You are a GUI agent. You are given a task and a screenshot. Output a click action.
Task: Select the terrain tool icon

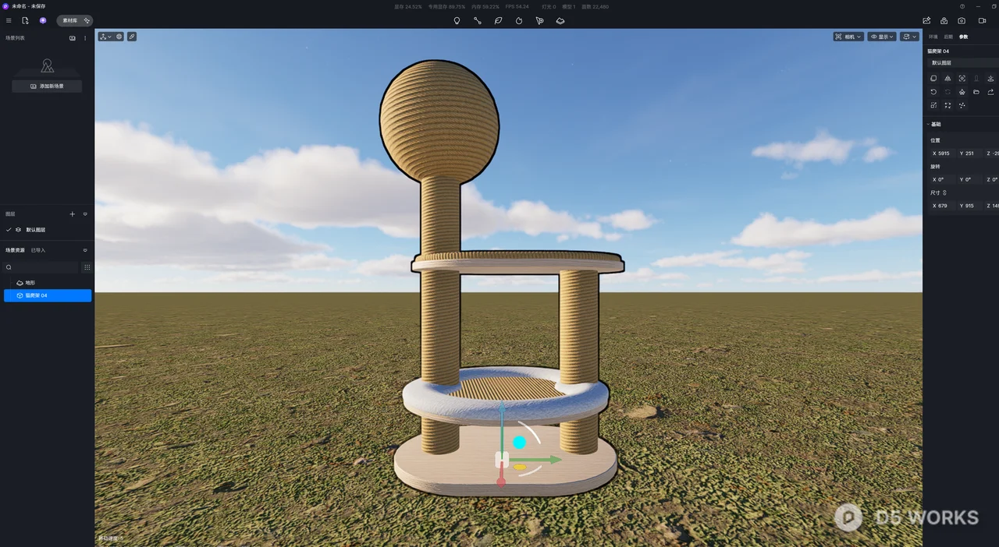pos(560,21)
